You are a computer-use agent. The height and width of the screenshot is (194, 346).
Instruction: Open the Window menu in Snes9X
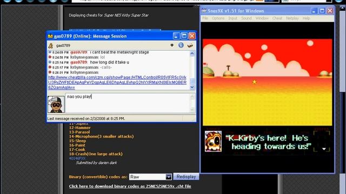click(262, 18)
